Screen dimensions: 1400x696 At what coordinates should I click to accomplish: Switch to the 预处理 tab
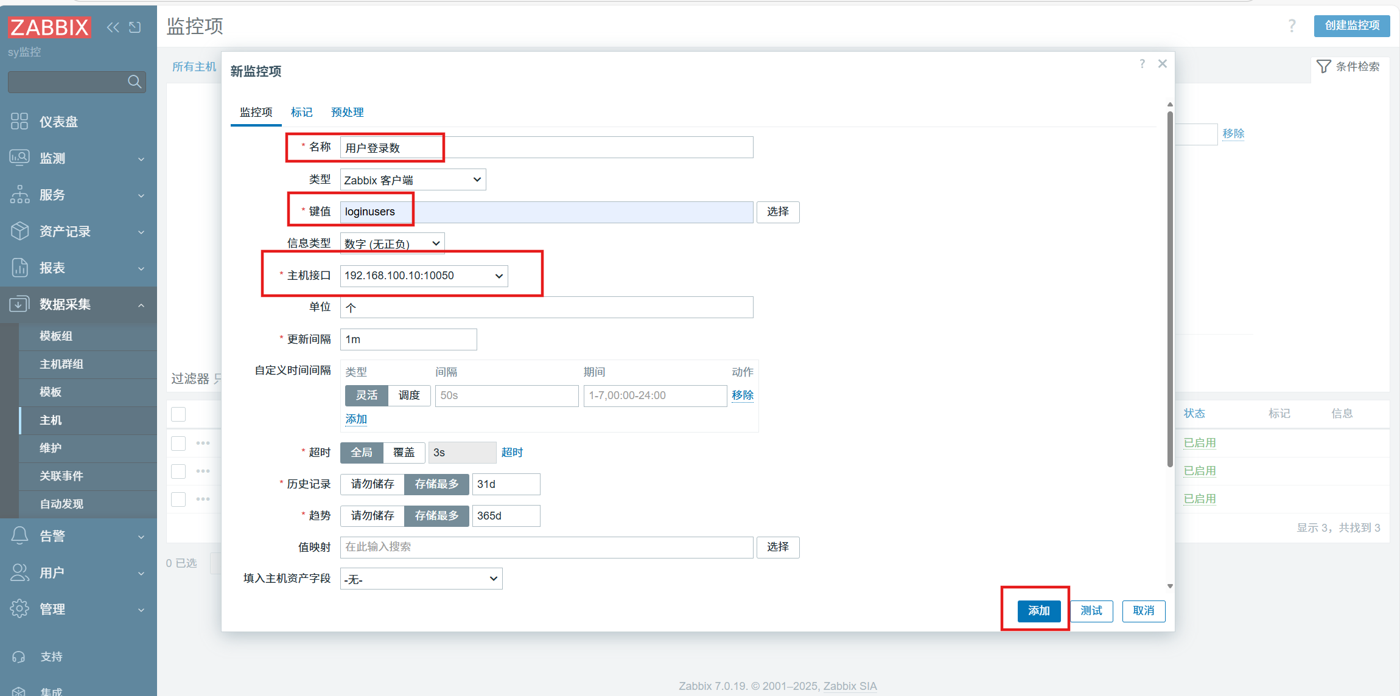click(x=347, y=112)
